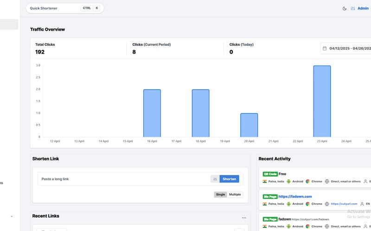
Task: Select the Single mode toggle
Action: (x=220, y=195)
